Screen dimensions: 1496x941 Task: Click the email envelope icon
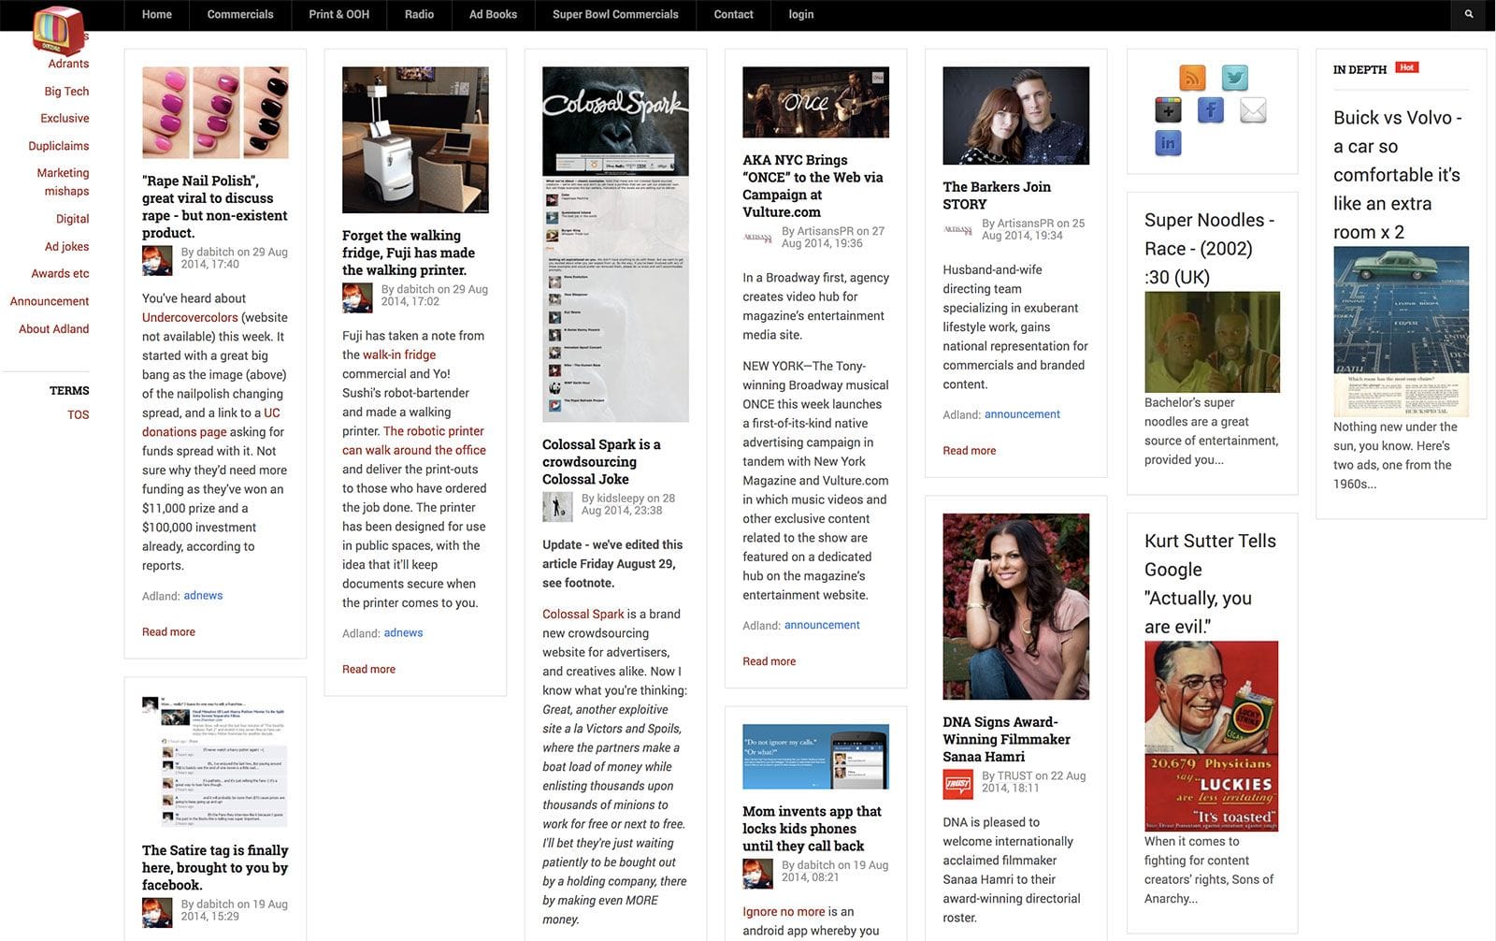coord(1253,110)
